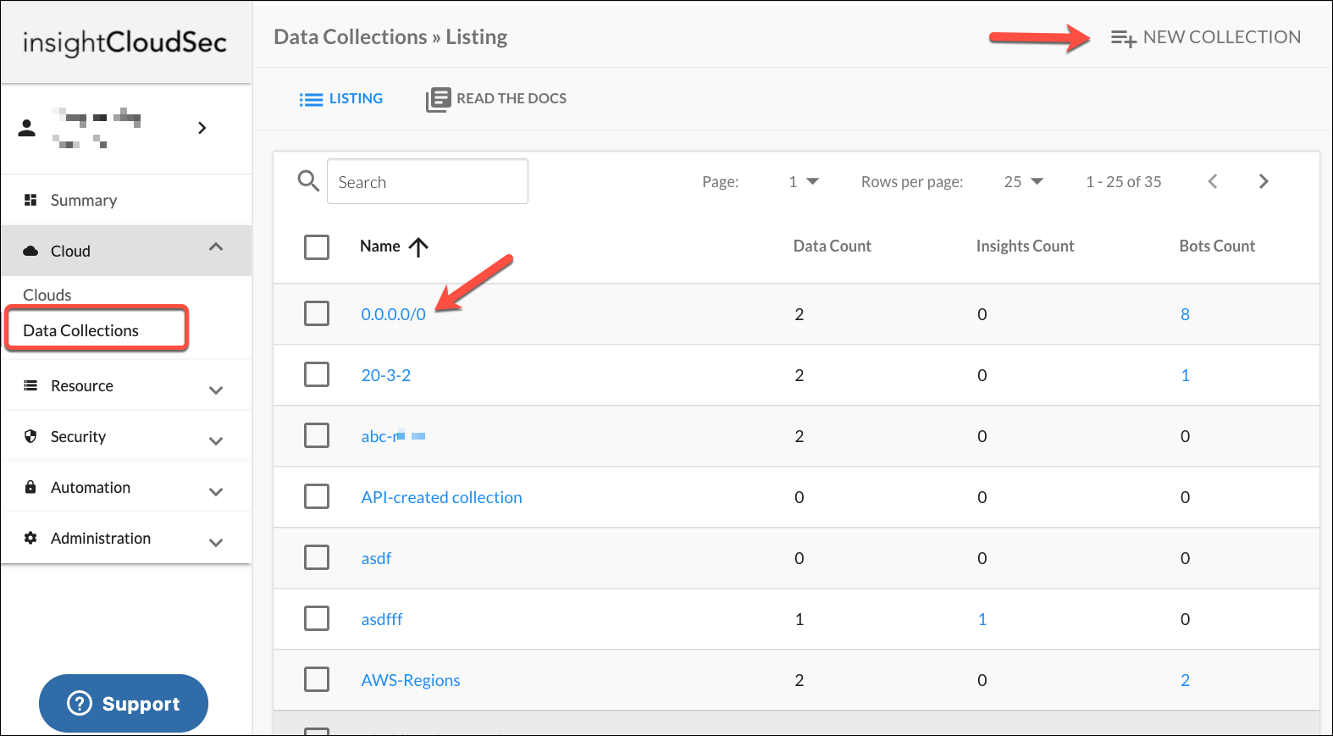
Task: Collapse the Cloud sidebar section
Action: click(x=216, y=247)
